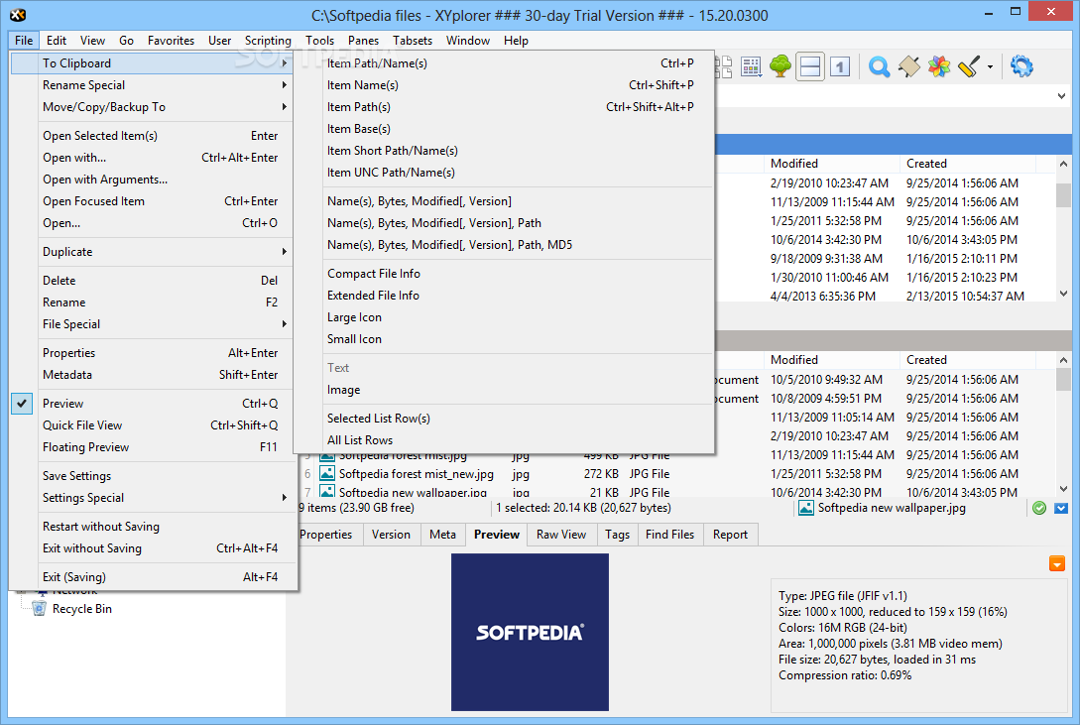Choose Item Path/Name(s) from submenu
Image resolution: width=1080 pixels, height=725 pixels.
[504, 63]
